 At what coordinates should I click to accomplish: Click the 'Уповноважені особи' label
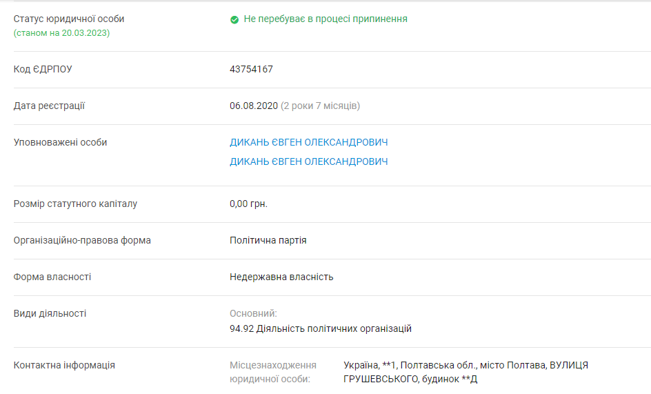(60, 142)
